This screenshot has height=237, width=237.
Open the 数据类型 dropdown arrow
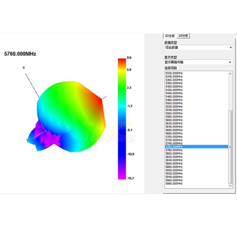(x=231, y=48)
